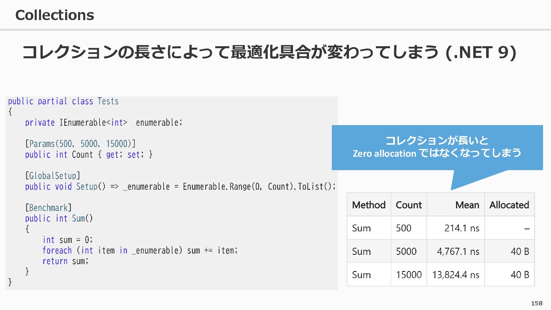Click the foreach loop code line
The image size is (551, 310).
(140, 251)
